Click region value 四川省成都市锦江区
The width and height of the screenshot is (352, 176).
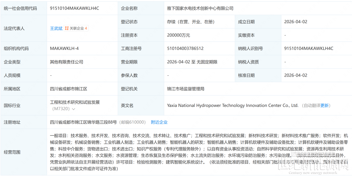tap(68, 89)
